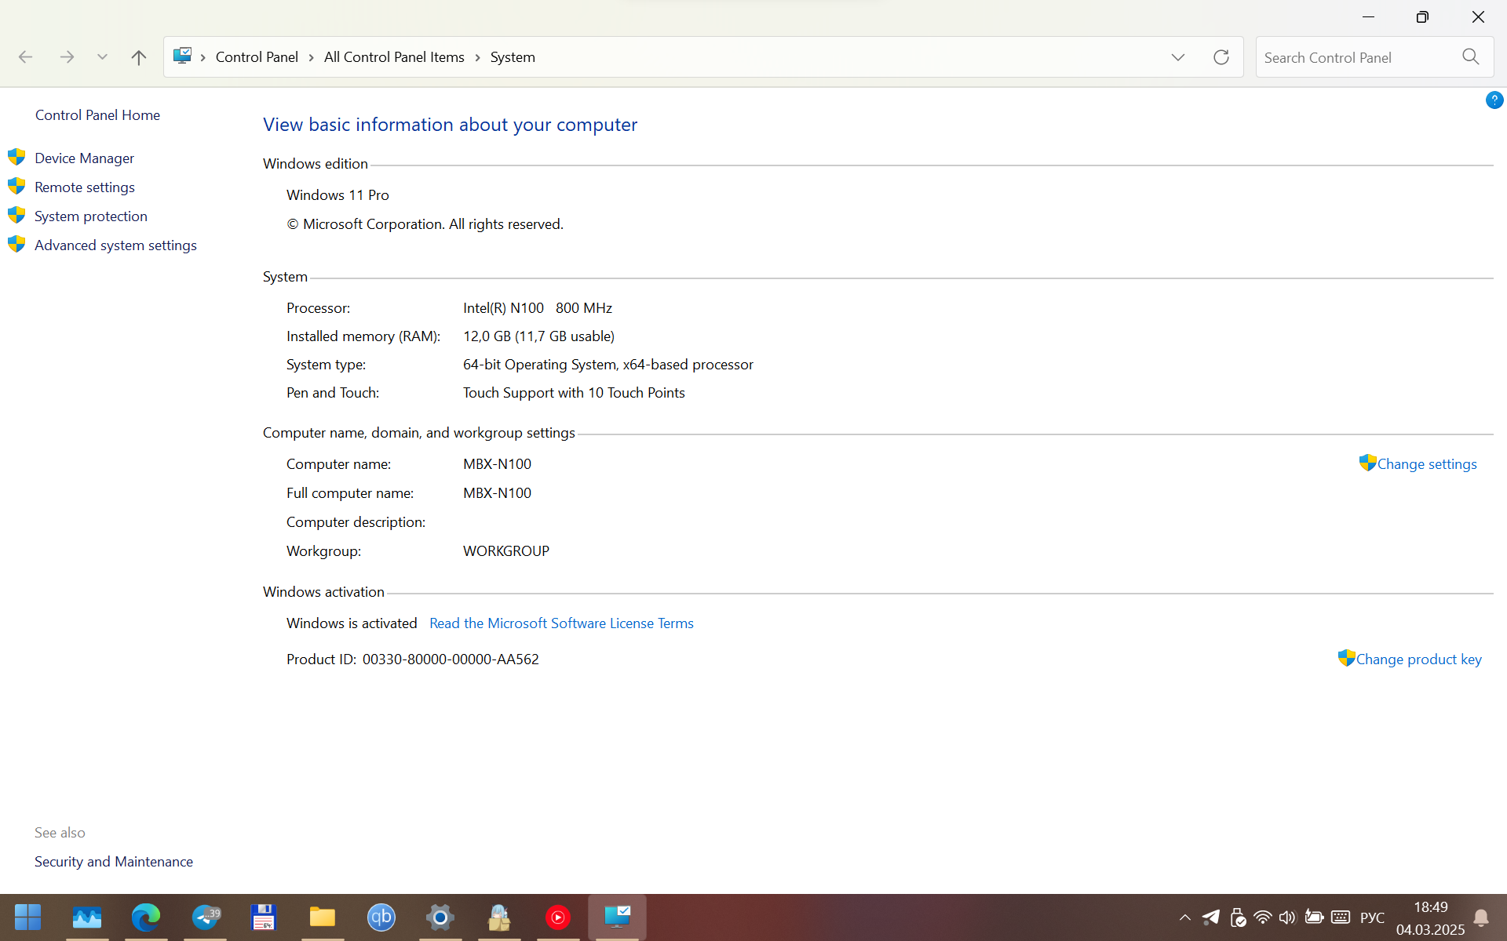Open red play button app in taskbar

tap(558, 917)
